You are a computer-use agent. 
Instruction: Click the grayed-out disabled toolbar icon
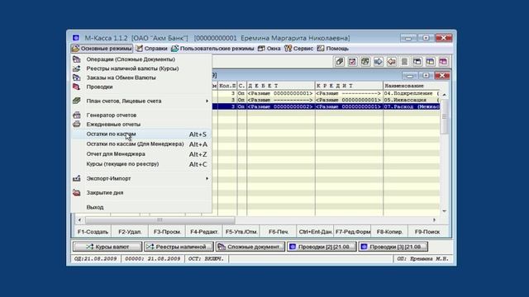coord(404,62)
